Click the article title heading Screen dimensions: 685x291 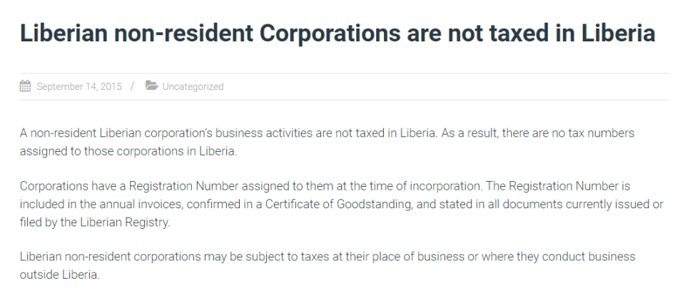337,34
